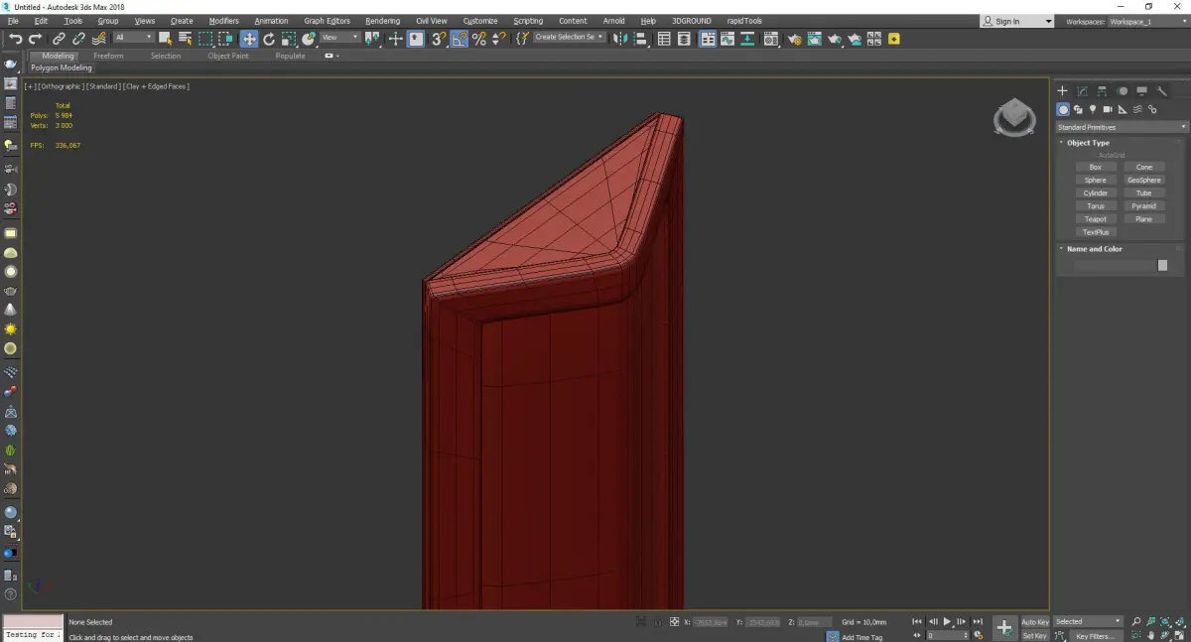
Task: Click the ViewCube in the viewport
Action: [x=1013, y=118]
